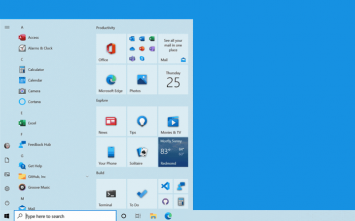Click the letter F group header
This screenshot has height=221, width=355.
click(x=22, y=135)
